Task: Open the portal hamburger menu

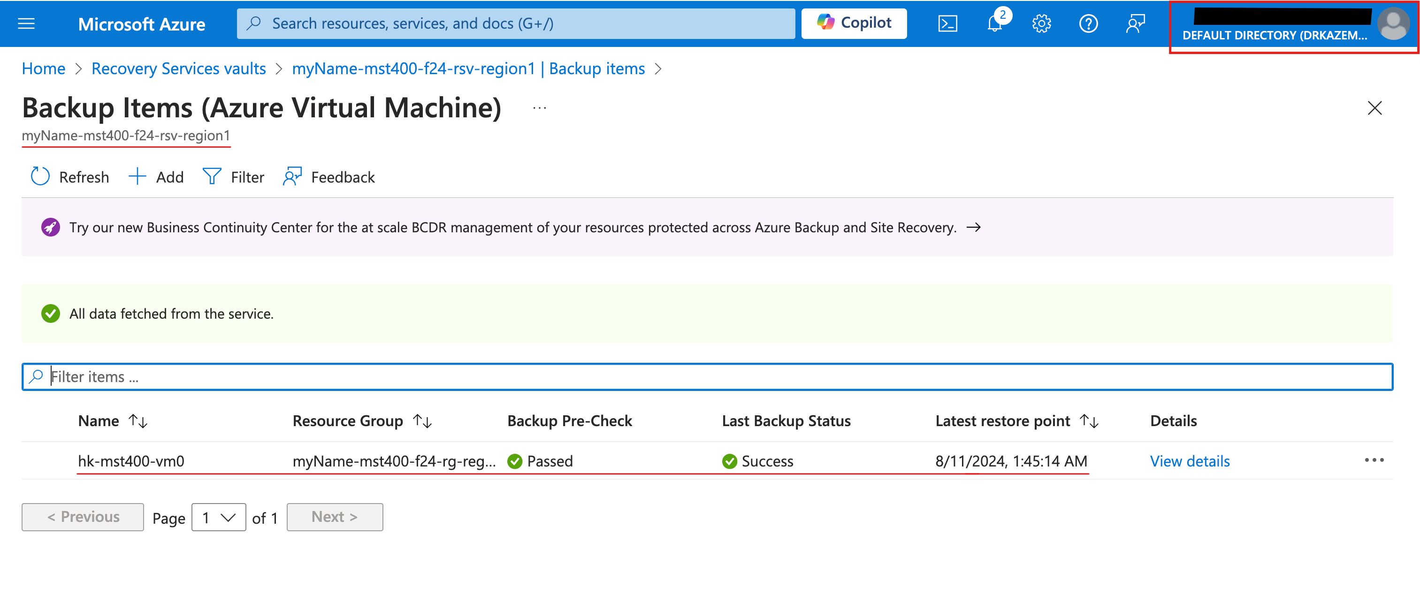Action: tap(26, 24)
